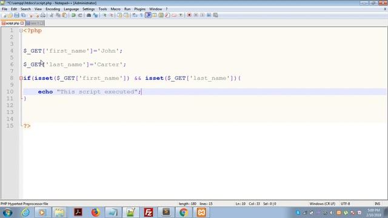
Task: Open the Language menu
Action: (x=72, y=9)
